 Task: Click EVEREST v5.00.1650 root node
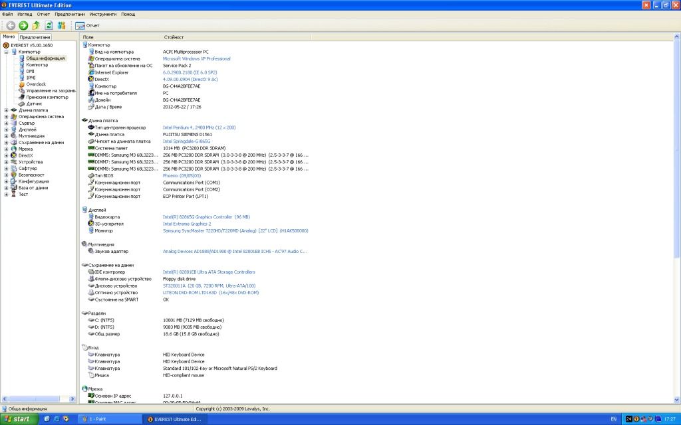[x=32, y=45]
